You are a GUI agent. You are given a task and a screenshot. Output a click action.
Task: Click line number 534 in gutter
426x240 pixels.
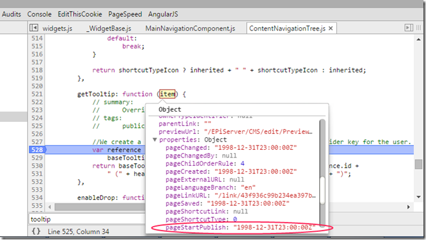(x=38, y=197)
